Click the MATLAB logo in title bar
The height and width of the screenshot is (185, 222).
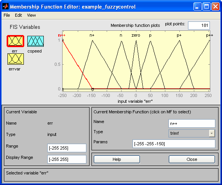tap(5, 7)
